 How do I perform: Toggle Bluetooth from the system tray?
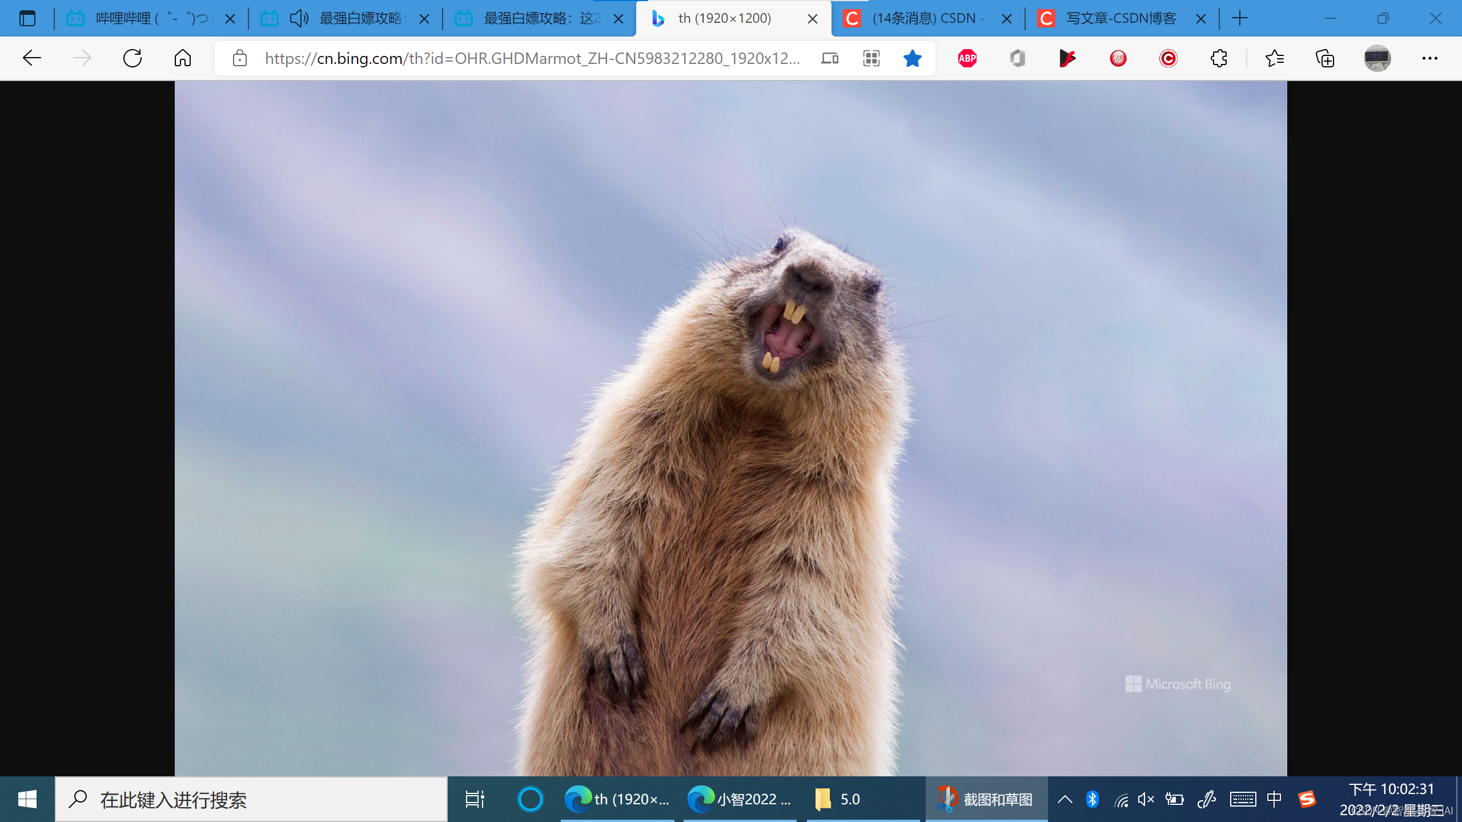click(x=1093, y=799)
